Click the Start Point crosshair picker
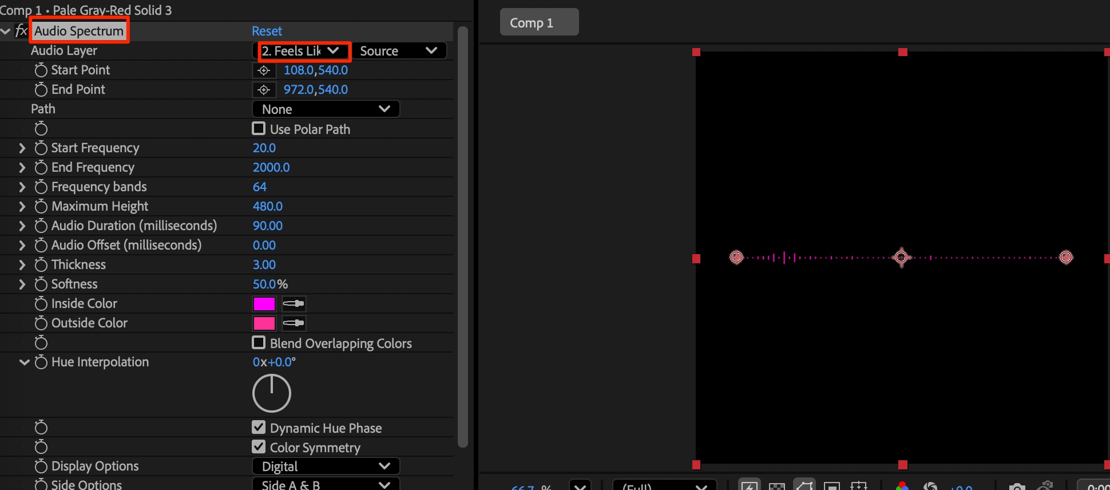This screenshot has height=490, width=1110. pyautogui.click(x=263, y=70)
